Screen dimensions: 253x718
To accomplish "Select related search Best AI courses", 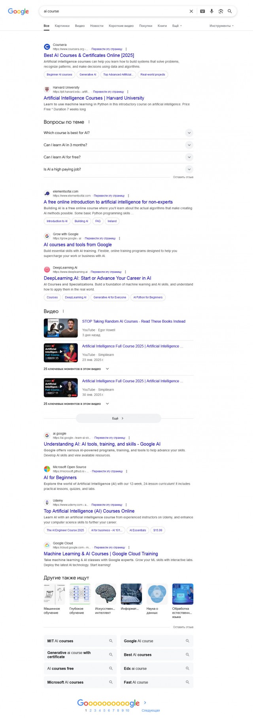I will [x=157, y=655].
